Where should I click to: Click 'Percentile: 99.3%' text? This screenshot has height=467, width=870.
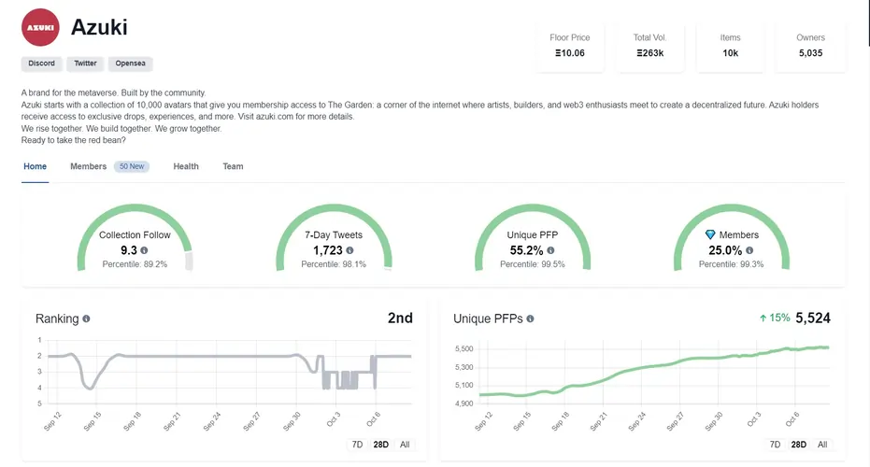[732, 264]
